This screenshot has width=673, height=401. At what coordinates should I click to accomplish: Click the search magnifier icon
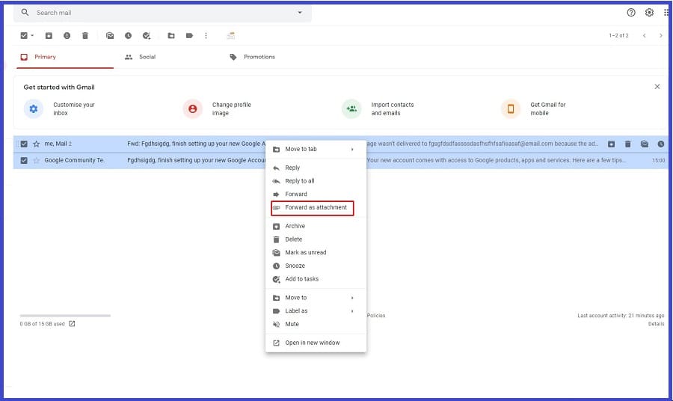[25, 13]
